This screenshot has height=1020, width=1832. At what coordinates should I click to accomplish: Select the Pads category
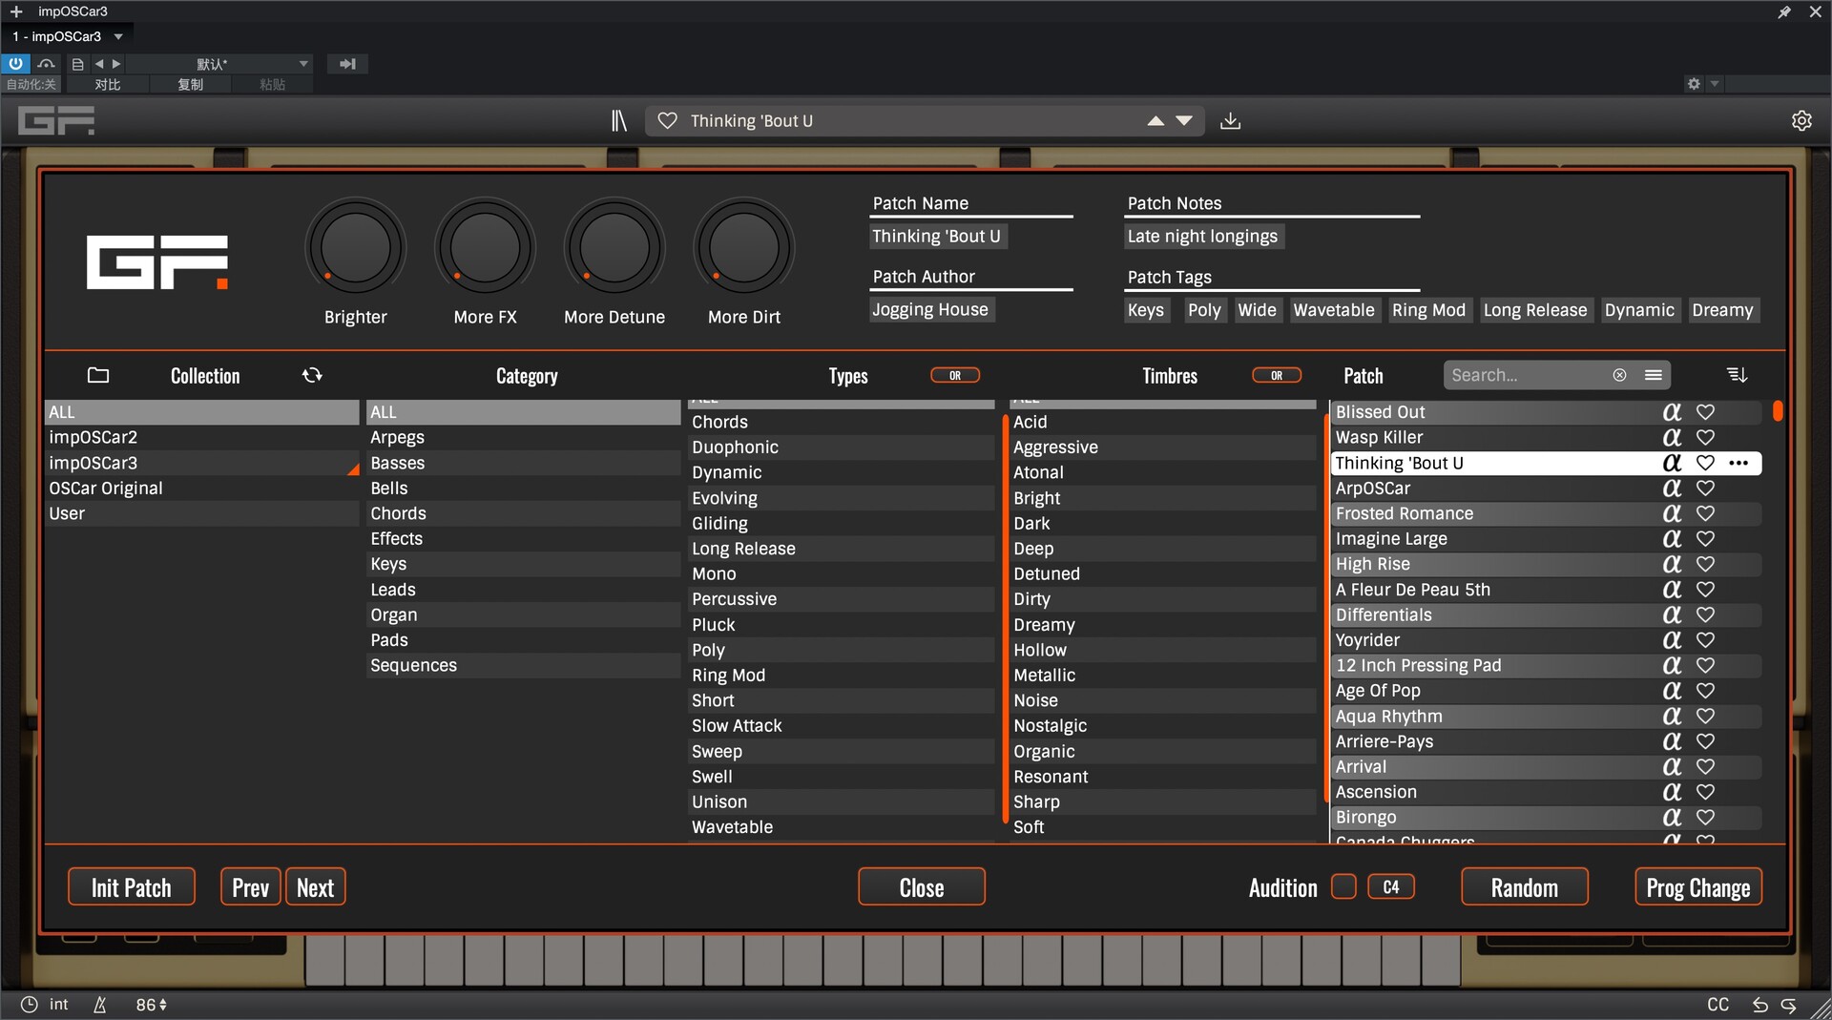[x=389, y=640]
